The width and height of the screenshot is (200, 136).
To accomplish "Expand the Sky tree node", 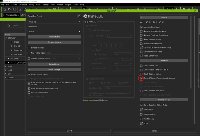I will 6,74.
